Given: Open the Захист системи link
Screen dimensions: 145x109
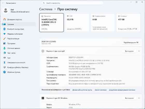Looking at the screenshot, I should (x=100, y=90).
